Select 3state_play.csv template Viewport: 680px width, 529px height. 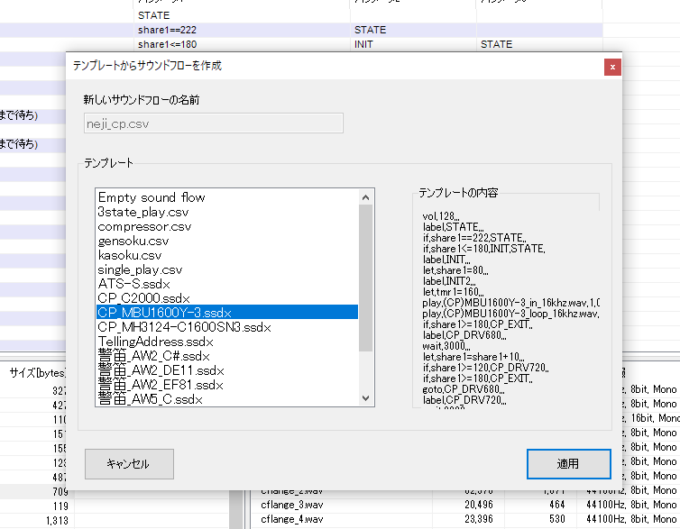pos(143,212)
